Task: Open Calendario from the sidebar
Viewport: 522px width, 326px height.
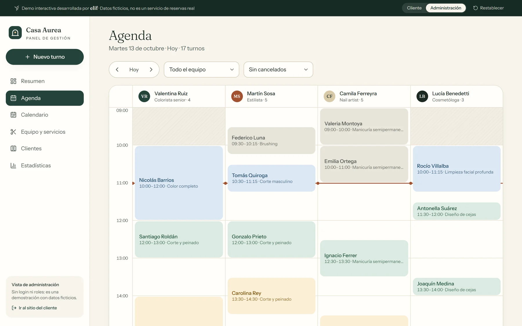Action: coord(45,115)
